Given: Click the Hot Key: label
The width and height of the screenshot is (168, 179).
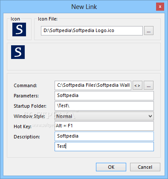Looking at the screenshot, I should 23,126.
